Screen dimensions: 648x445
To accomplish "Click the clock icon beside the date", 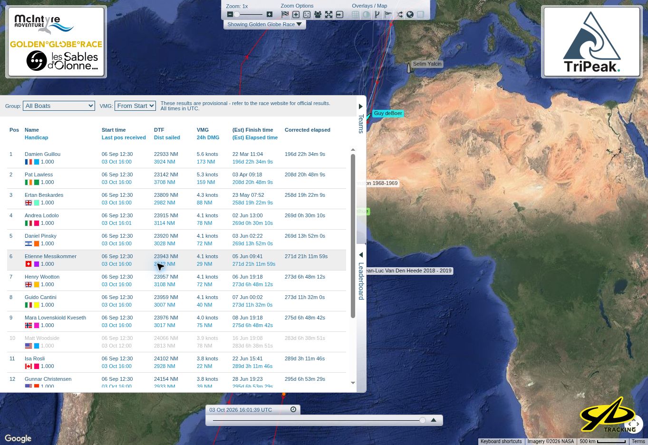I will [x=293, y=409].
